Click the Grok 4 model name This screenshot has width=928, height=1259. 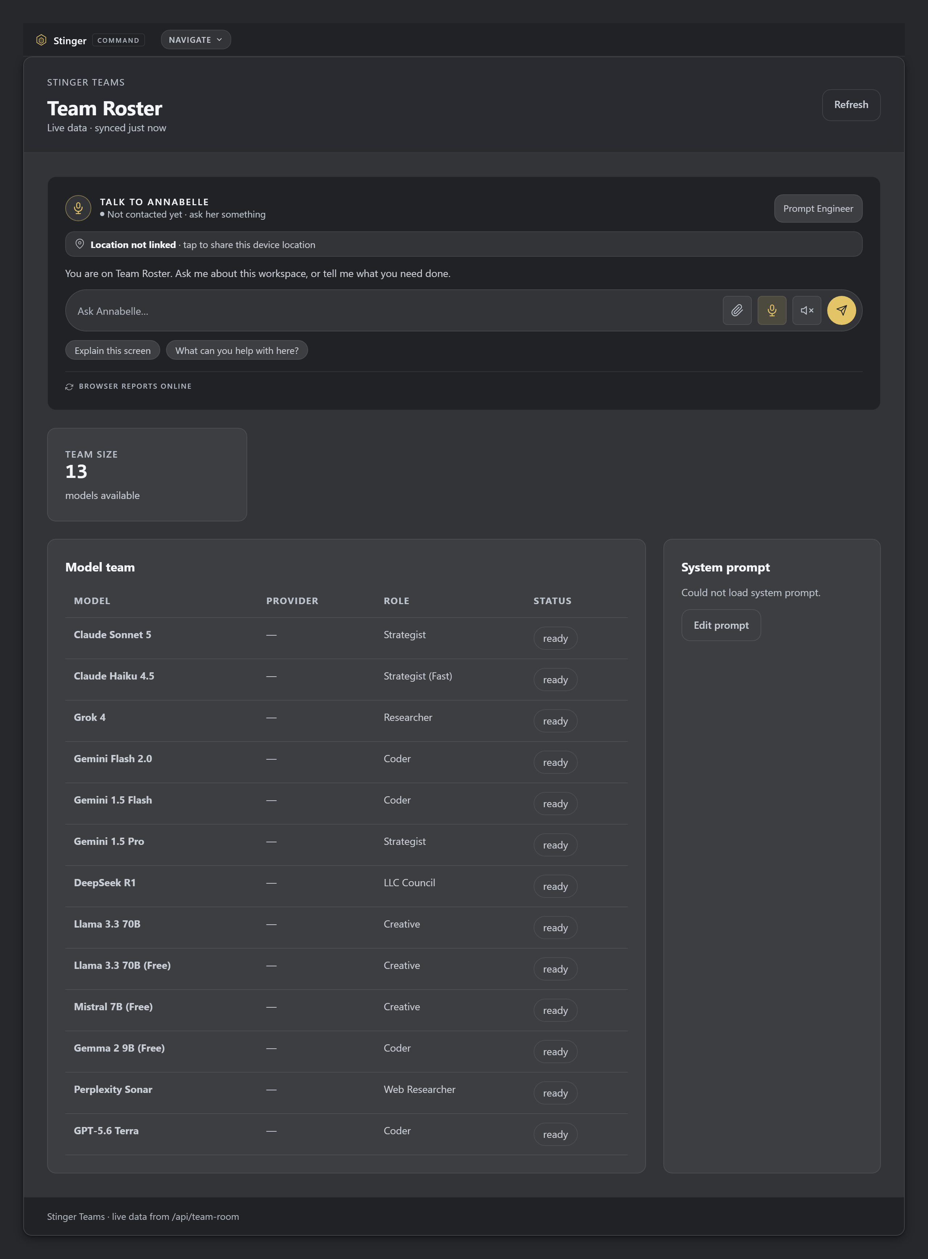[90, 717]
